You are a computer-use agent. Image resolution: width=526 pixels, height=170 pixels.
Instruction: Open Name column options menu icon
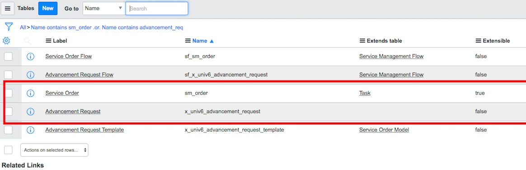(x=188, y=41)
